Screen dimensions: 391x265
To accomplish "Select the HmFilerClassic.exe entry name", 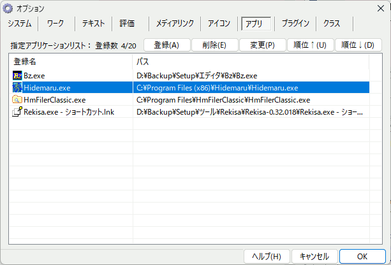I will 55,100.
